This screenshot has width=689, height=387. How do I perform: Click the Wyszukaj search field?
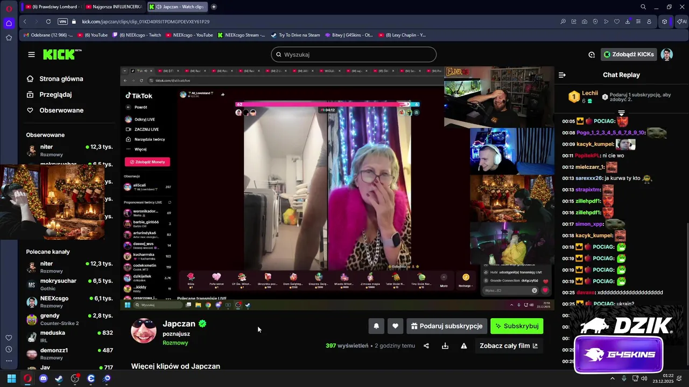[x=354, y=54]
